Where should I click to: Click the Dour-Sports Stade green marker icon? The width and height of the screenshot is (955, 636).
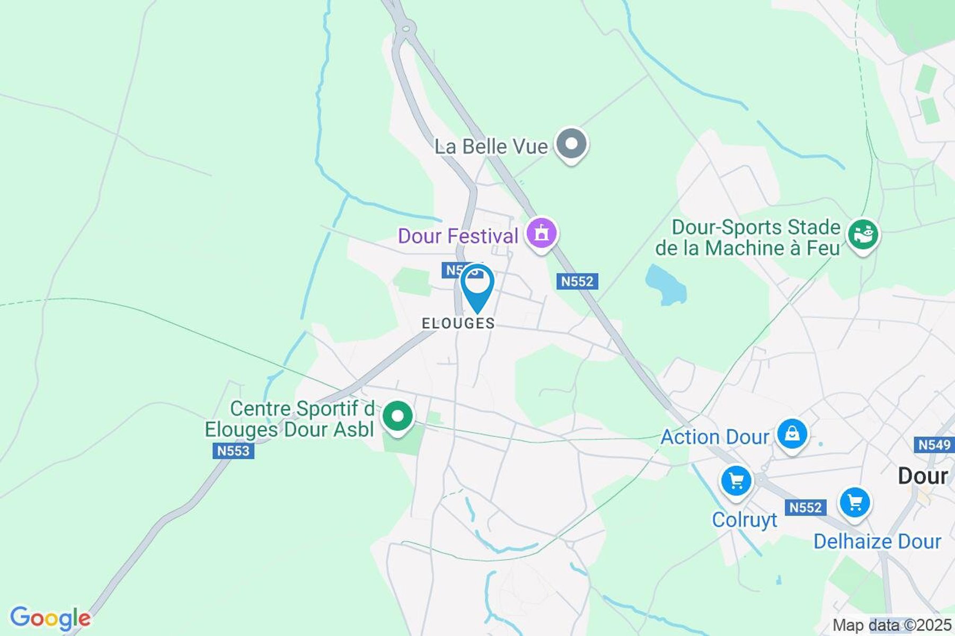point(863,236)
